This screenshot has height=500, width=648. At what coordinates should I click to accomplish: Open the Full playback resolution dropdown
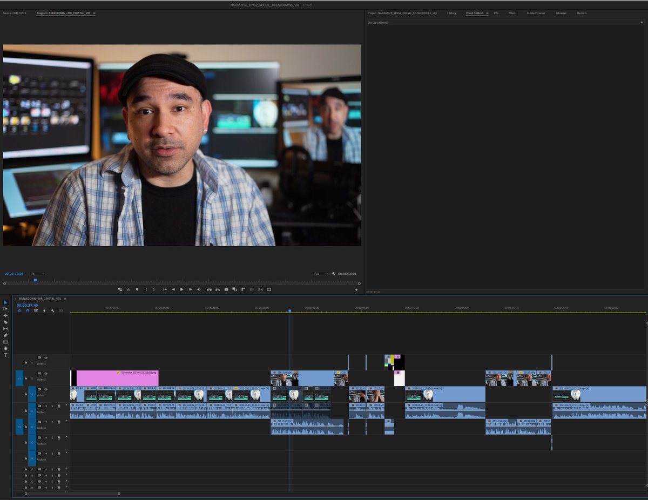click(x=321, y=274)
